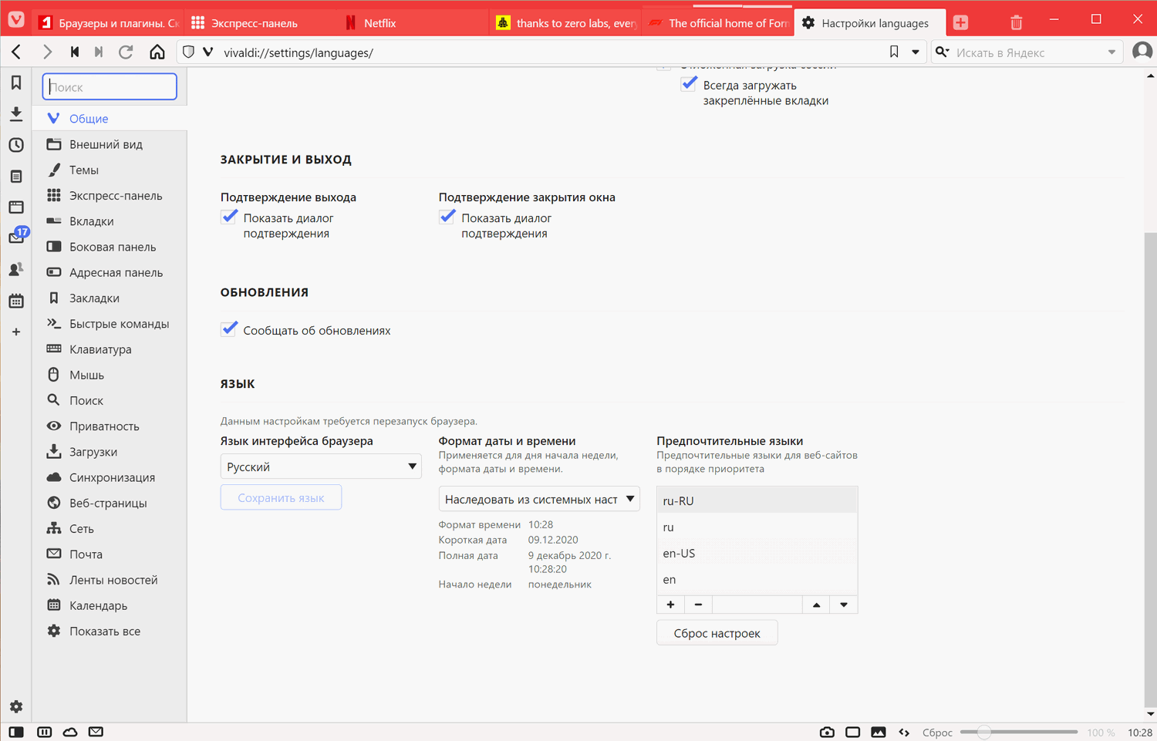Open the page tiling options

coord(852,733)
